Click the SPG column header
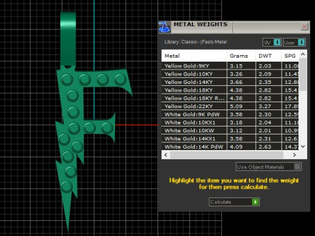Image resolution: width=315 pixels, height=236 pixels. [x=290, y=56]
